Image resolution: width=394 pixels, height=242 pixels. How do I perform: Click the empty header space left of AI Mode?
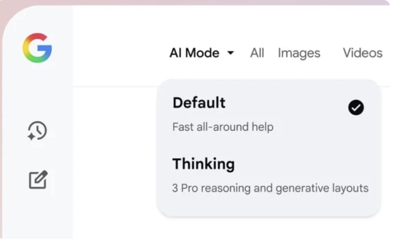(118, 53)
